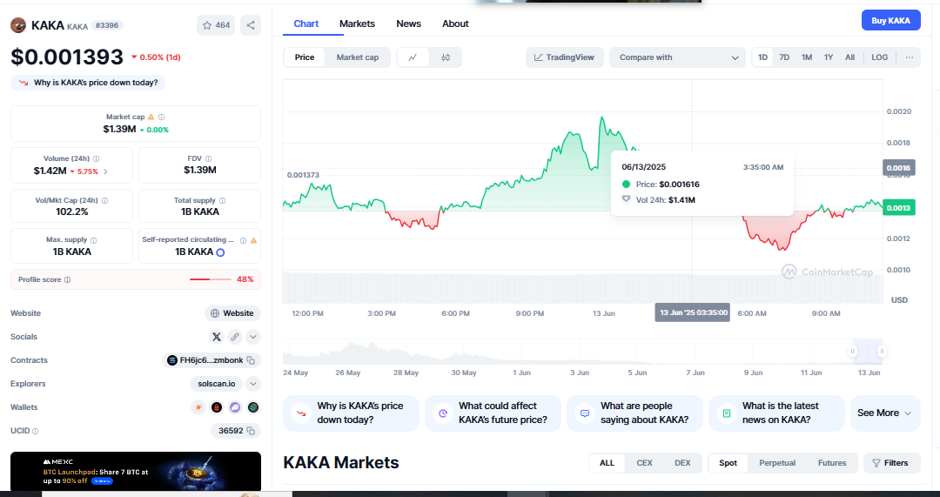
Task: Click the market cap warning triangle icon
Action: (x=151, y=118)
